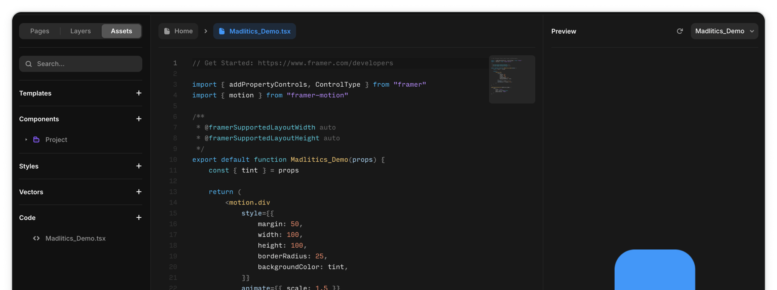The height and width of the screenshot is (290, 777).
Task: Click the Search assets input field
Action: click(x=80, y=64)
